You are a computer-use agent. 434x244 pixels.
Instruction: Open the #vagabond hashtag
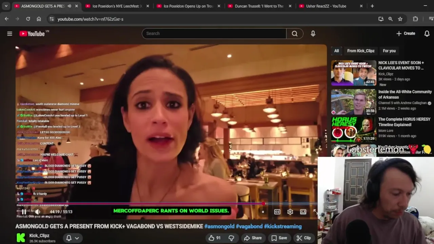point(249,226)
